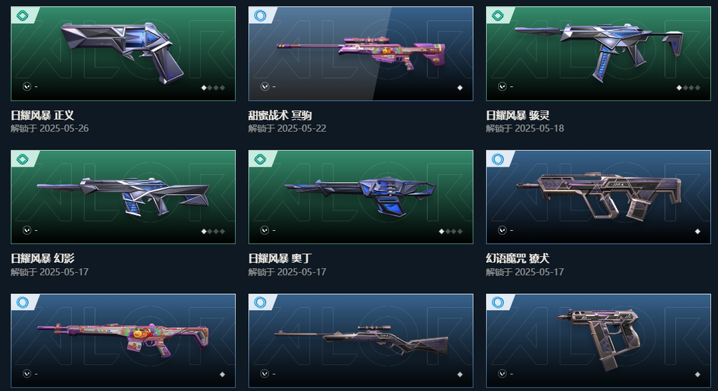This screenshot has height=391, width=718.
Task: Click the green tier badge on 日耀风暴 骇灵 card
Action: pos(498,16)
